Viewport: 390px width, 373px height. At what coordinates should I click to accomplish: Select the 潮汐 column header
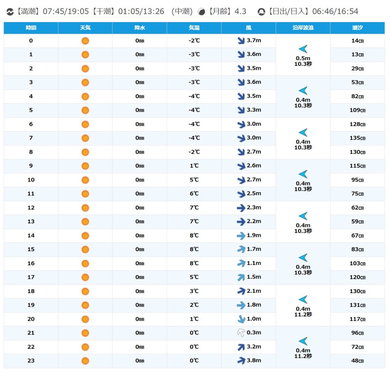(357, 28)
